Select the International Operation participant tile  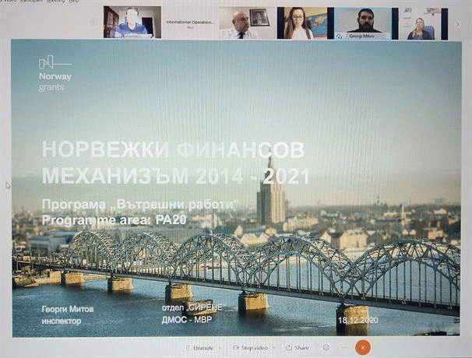pos(190,23)
